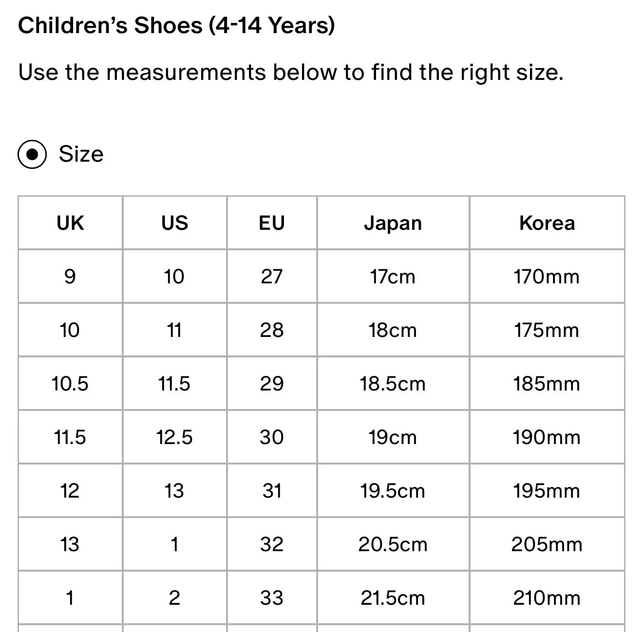This screenshot has width=643, height=632.
Task: Click the 205mm Korea cell
Action: coord(547,544)
